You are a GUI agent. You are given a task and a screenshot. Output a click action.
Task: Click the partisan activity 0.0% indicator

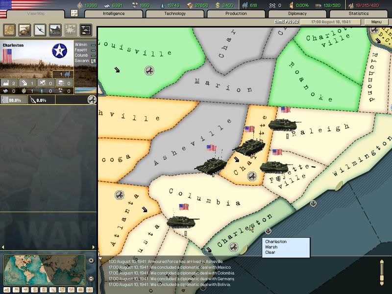pos(41,100)
